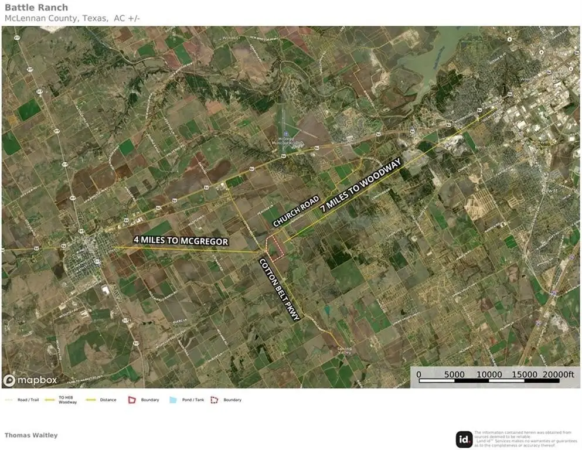The height and width of the screenshot is (450, 582).
Task: Click the Distance legend line icon
Action: coord(91,400)
